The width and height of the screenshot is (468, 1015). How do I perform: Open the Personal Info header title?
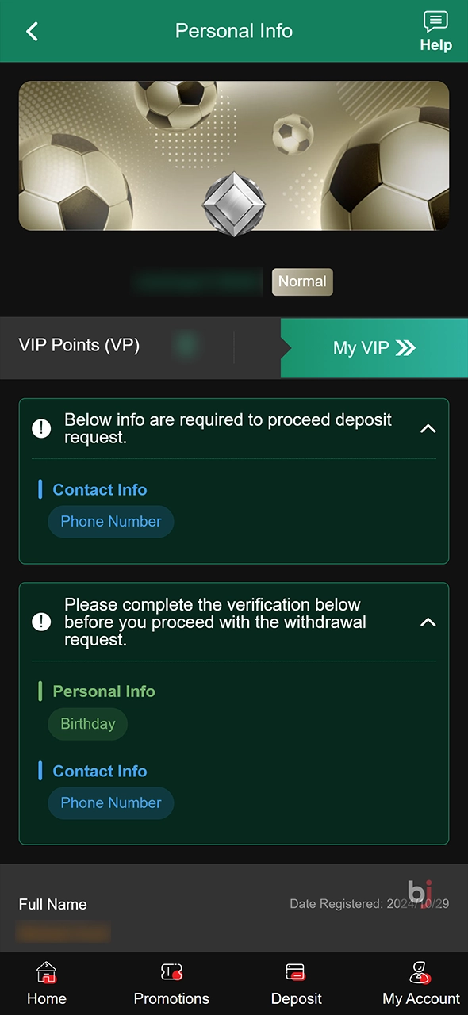[234, 31]
